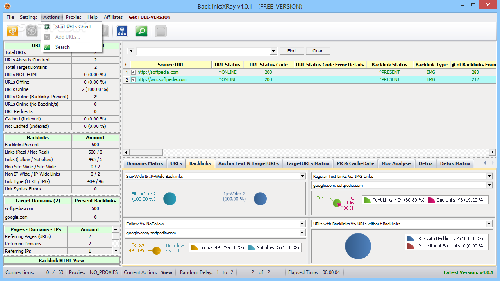500x281 pixels.
Task: Click the Ip-Wide blue pie chart
Action: pos(260,199)
